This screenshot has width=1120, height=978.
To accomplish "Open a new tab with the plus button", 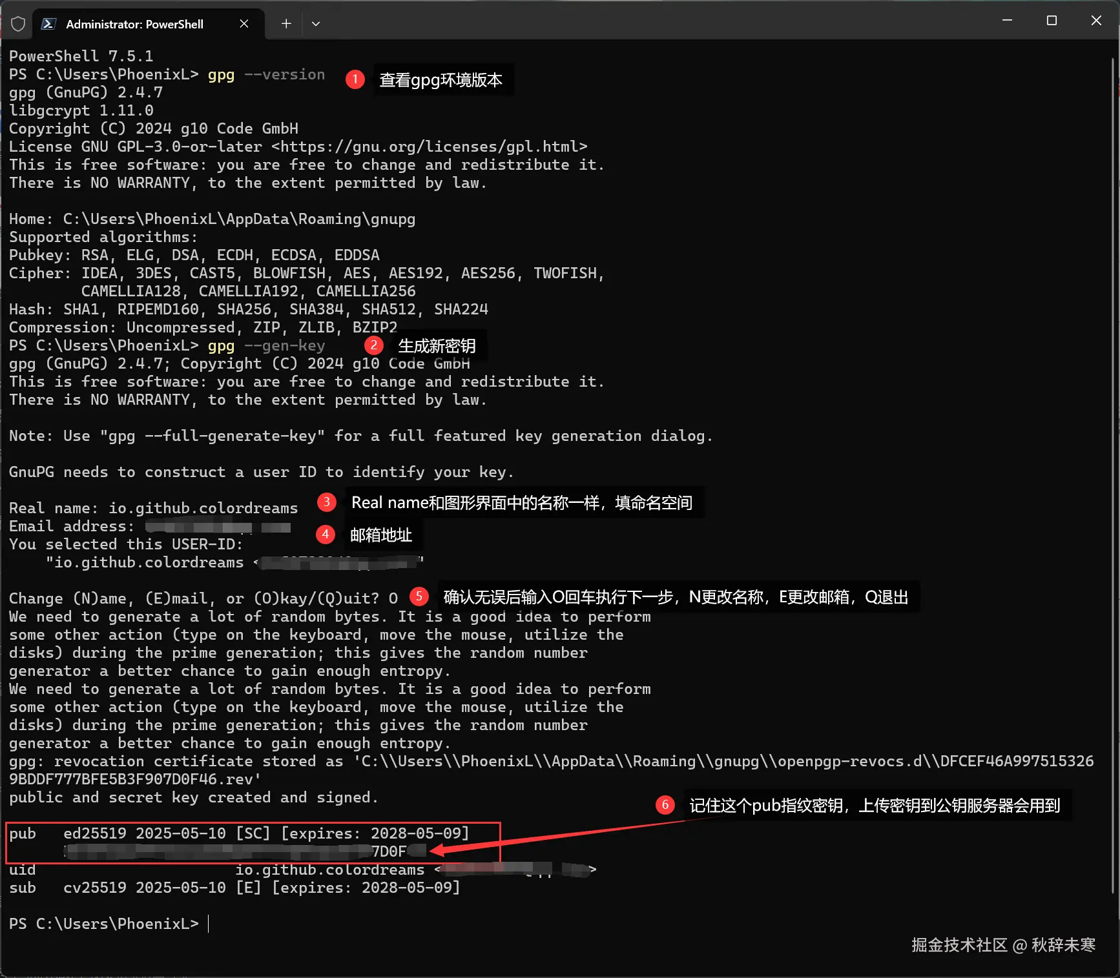I will click(286, 24).
